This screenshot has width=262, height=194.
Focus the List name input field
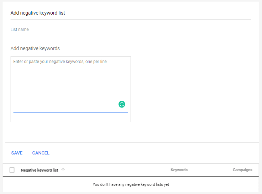(x=71, y=30)
